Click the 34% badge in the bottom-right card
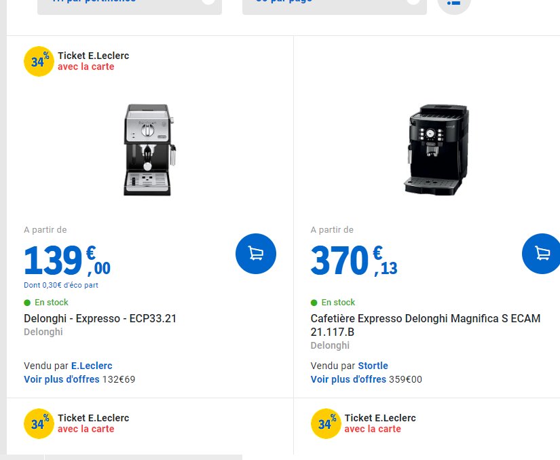This screenshot has width=560, height=460. (x=326, y=424)
